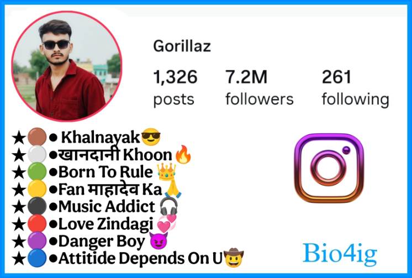This screenshot has width=412, height=278.
Task: Click the Bio4ig watermark text
Action: tap(340, 255)
